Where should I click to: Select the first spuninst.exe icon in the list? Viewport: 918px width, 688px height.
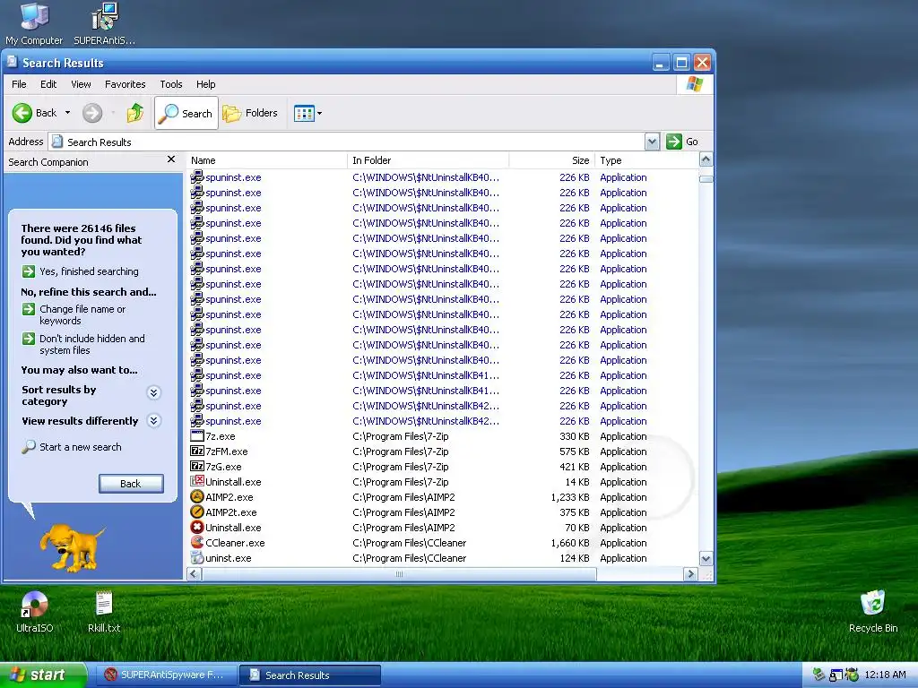(x=196, y=176)
